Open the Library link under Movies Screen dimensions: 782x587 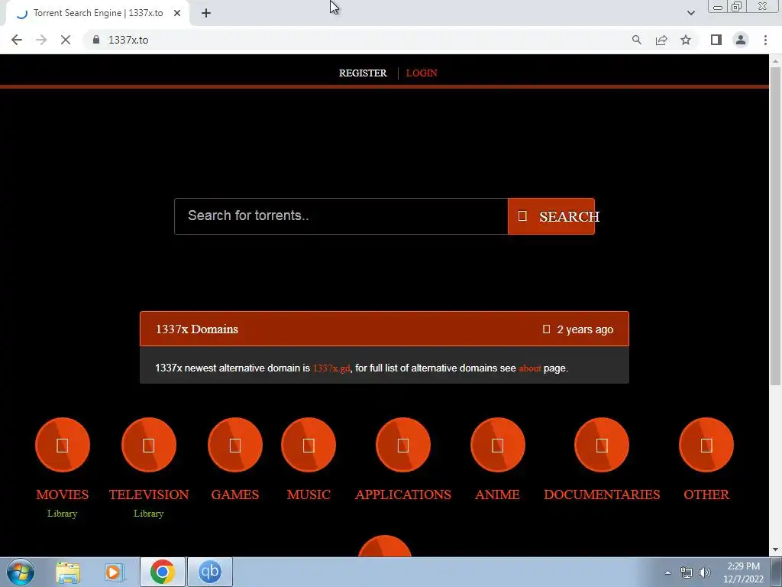pos(63,514)
